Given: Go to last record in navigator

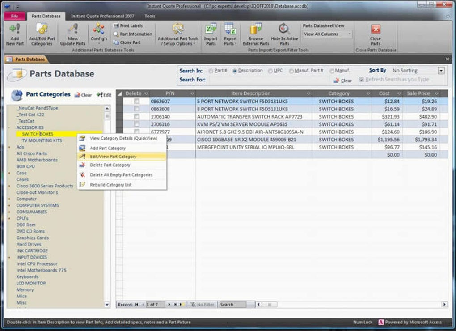Looking at the screenshot, I should (175, 305).
